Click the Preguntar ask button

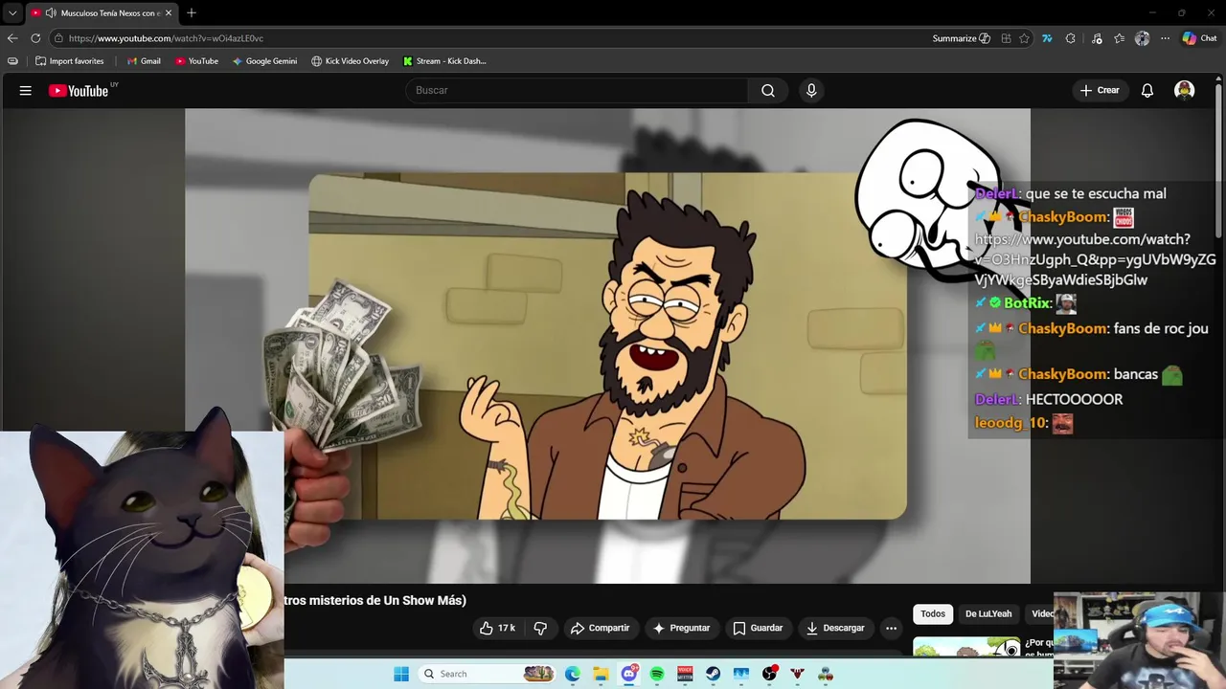point(681,628)
